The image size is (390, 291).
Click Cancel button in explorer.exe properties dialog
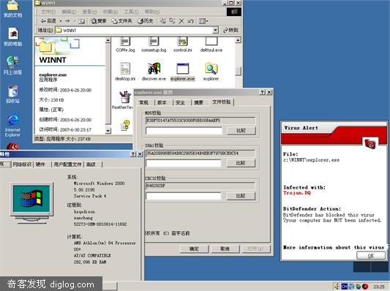click(225, 249)
